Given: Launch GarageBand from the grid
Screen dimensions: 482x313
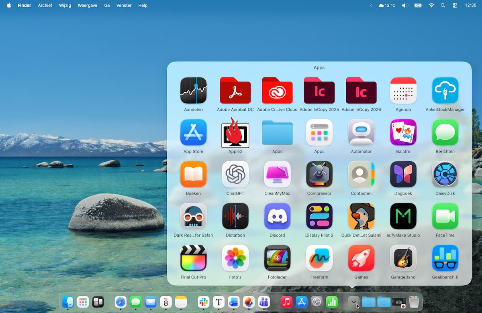Looking at the screenshot, I should [x=403, y=258].
